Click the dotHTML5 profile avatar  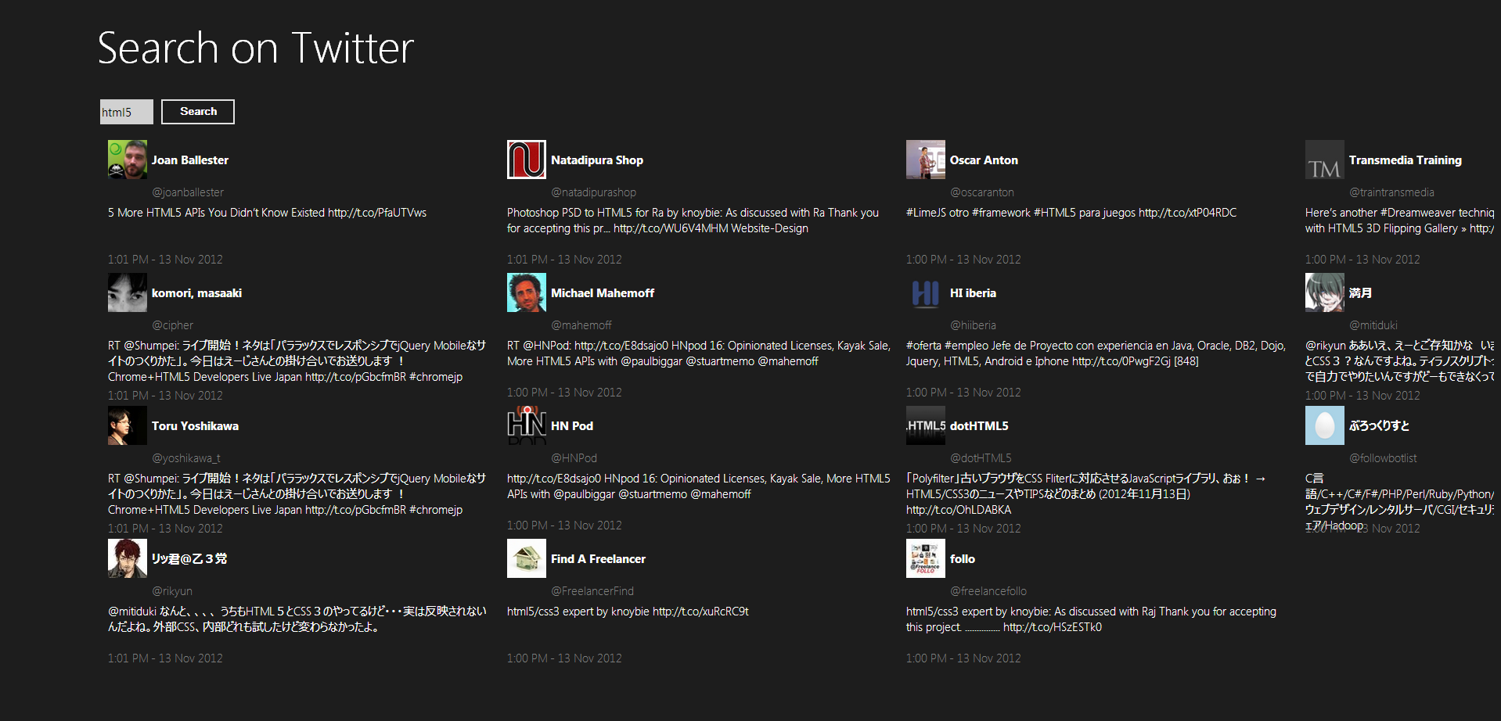[925, 425]
